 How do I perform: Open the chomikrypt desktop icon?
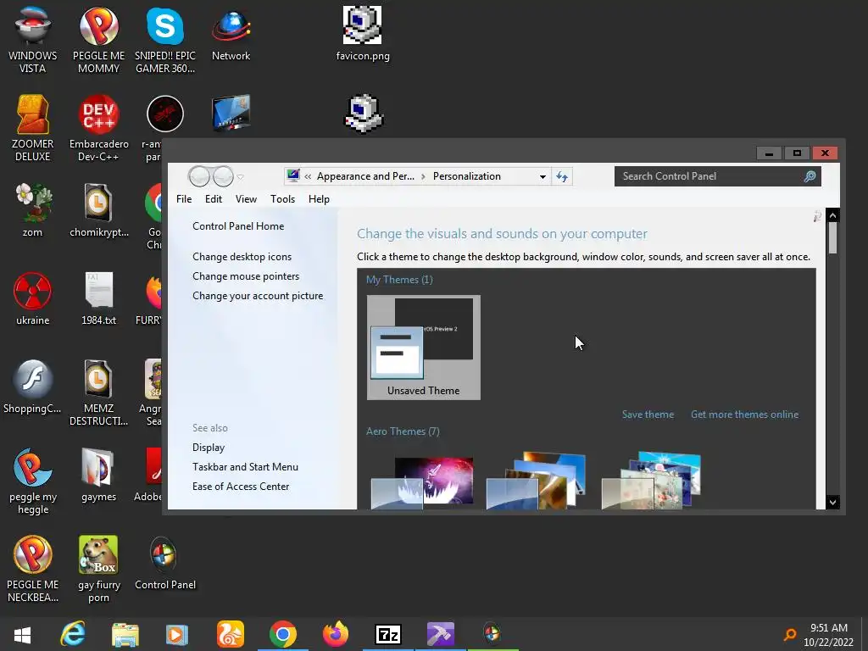click(98, 210)
